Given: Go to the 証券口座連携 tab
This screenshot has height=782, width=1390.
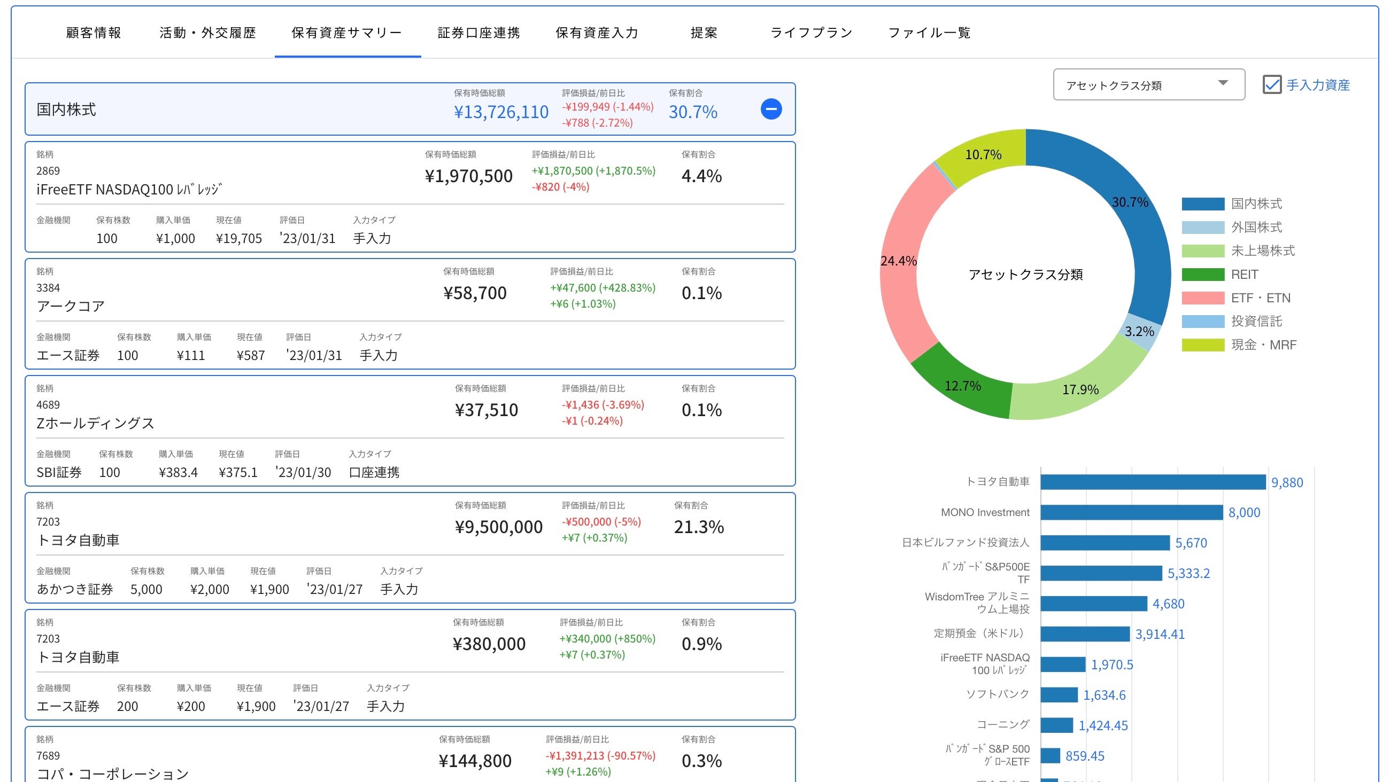Looking at the screenshot, I should click(478, 33).
